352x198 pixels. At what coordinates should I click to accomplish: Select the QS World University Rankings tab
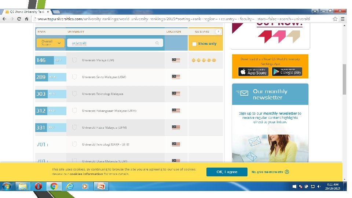click(26, 12)
